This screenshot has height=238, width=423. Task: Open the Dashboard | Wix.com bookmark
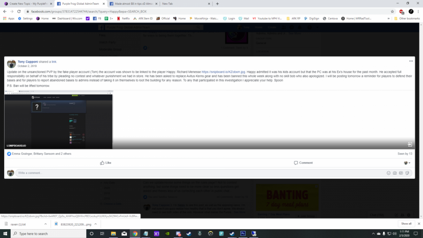67,19
